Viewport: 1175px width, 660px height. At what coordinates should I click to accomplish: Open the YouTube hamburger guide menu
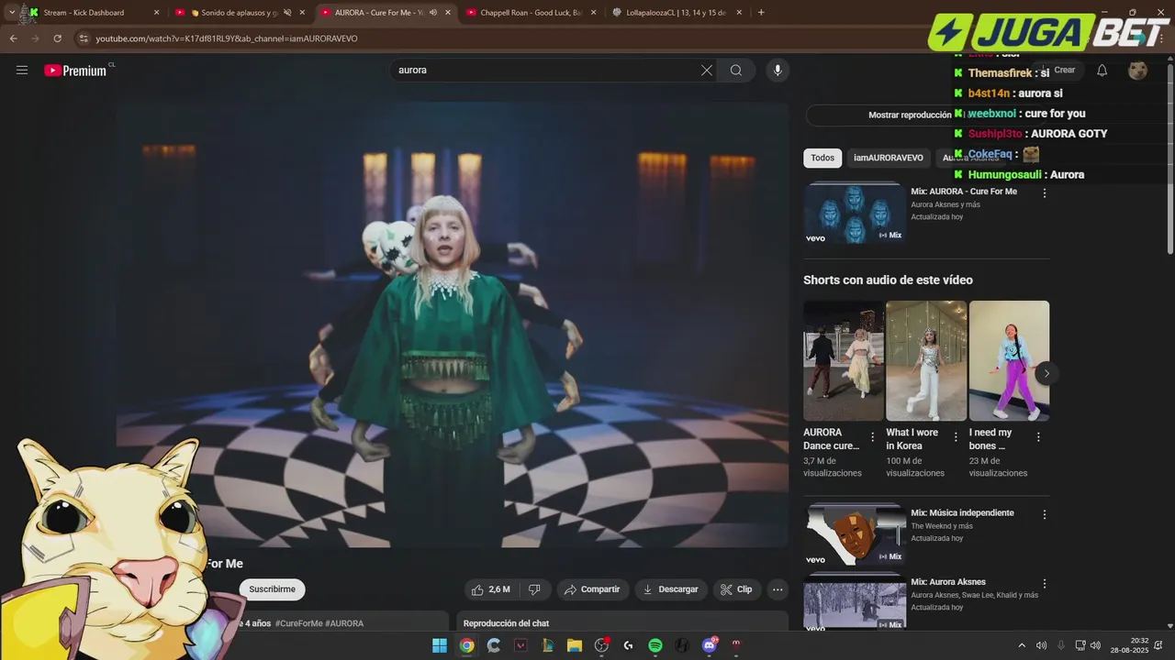[x=22, y=70]
